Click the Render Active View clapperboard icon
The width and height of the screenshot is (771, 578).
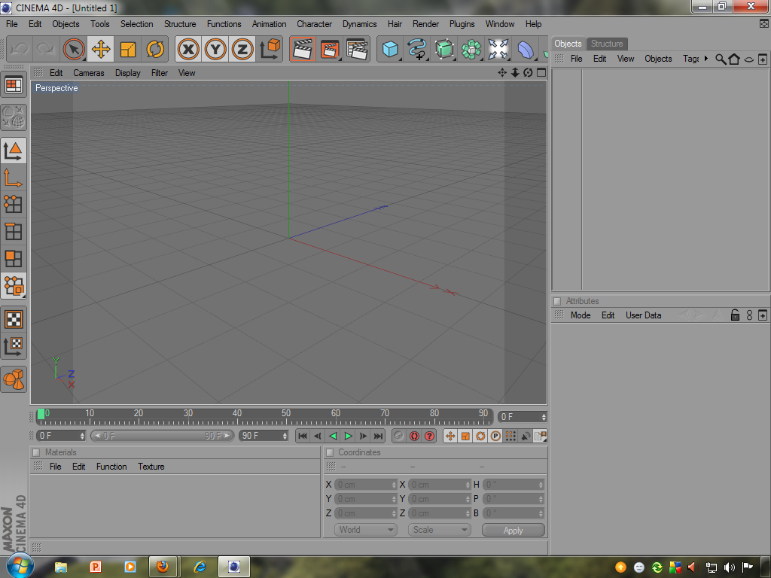302,50
